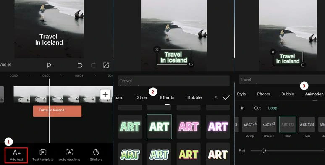Undo the last edit
325x165 pixels.
coord(80,65)
